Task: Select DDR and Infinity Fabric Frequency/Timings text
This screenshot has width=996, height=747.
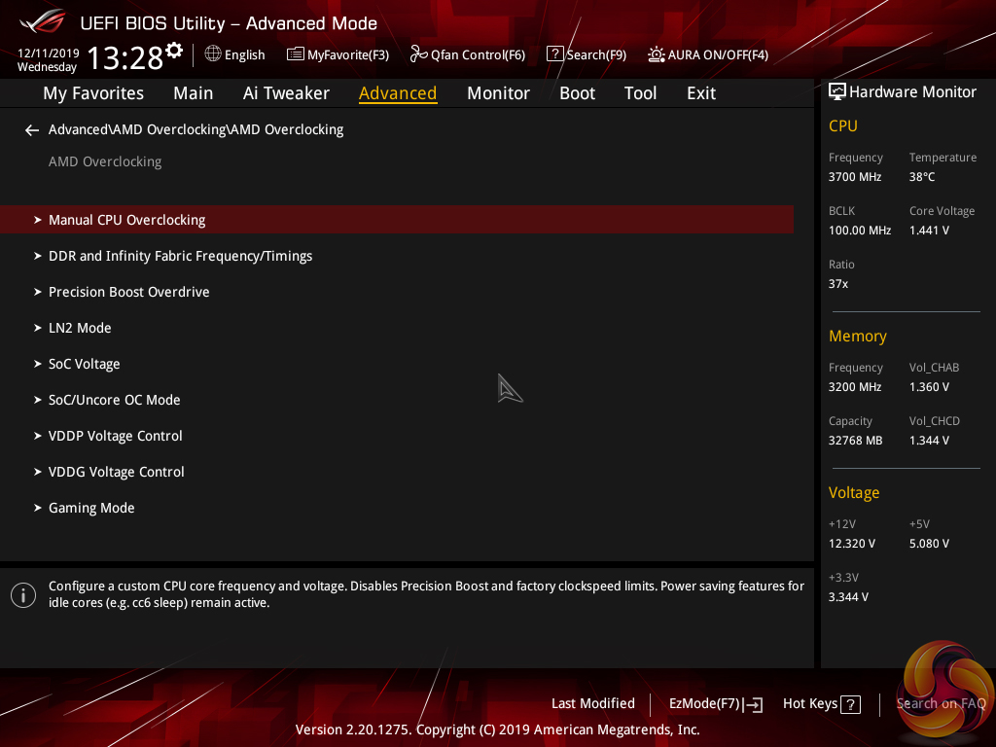Action: tap(180, 256)
